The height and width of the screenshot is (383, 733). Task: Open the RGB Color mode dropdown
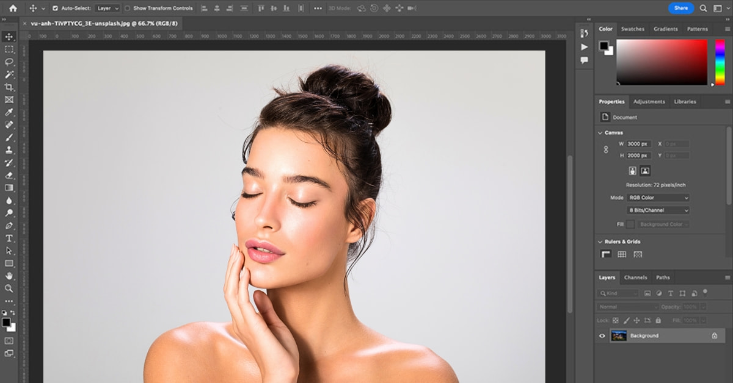(658, 198)
